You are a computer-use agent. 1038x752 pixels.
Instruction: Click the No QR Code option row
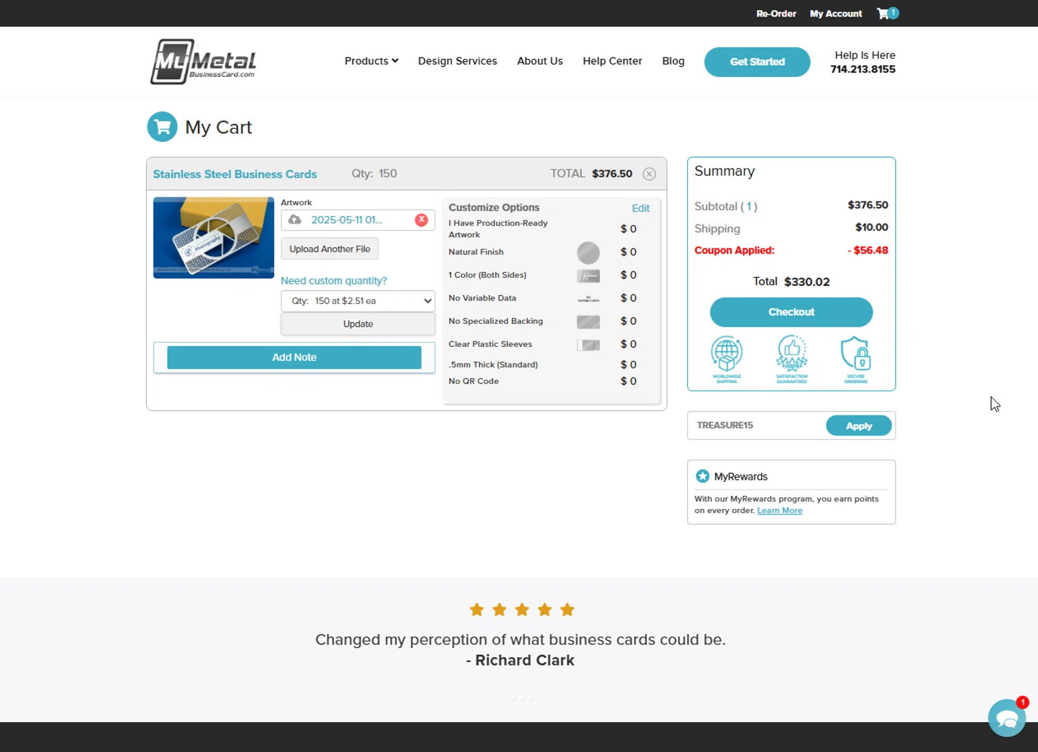coord(543,381)
